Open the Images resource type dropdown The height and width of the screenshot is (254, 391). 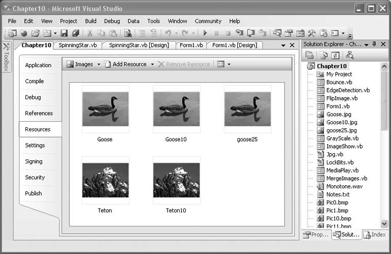(x=99, y=64)
